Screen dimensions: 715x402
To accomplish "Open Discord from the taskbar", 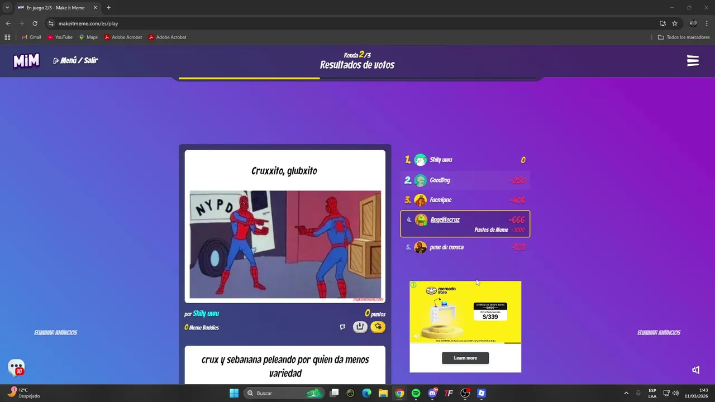I will (x=432, y=393).
